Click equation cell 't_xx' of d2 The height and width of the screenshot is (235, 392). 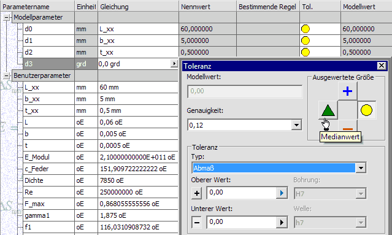click(x=138, y=52)
